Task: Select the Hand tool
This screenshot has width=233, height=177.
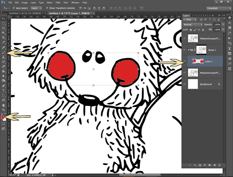Action: 3,105
